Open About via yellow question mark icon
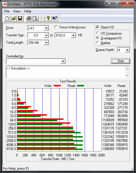The width and height of the screenshot is (136, 173). [48, 18]
